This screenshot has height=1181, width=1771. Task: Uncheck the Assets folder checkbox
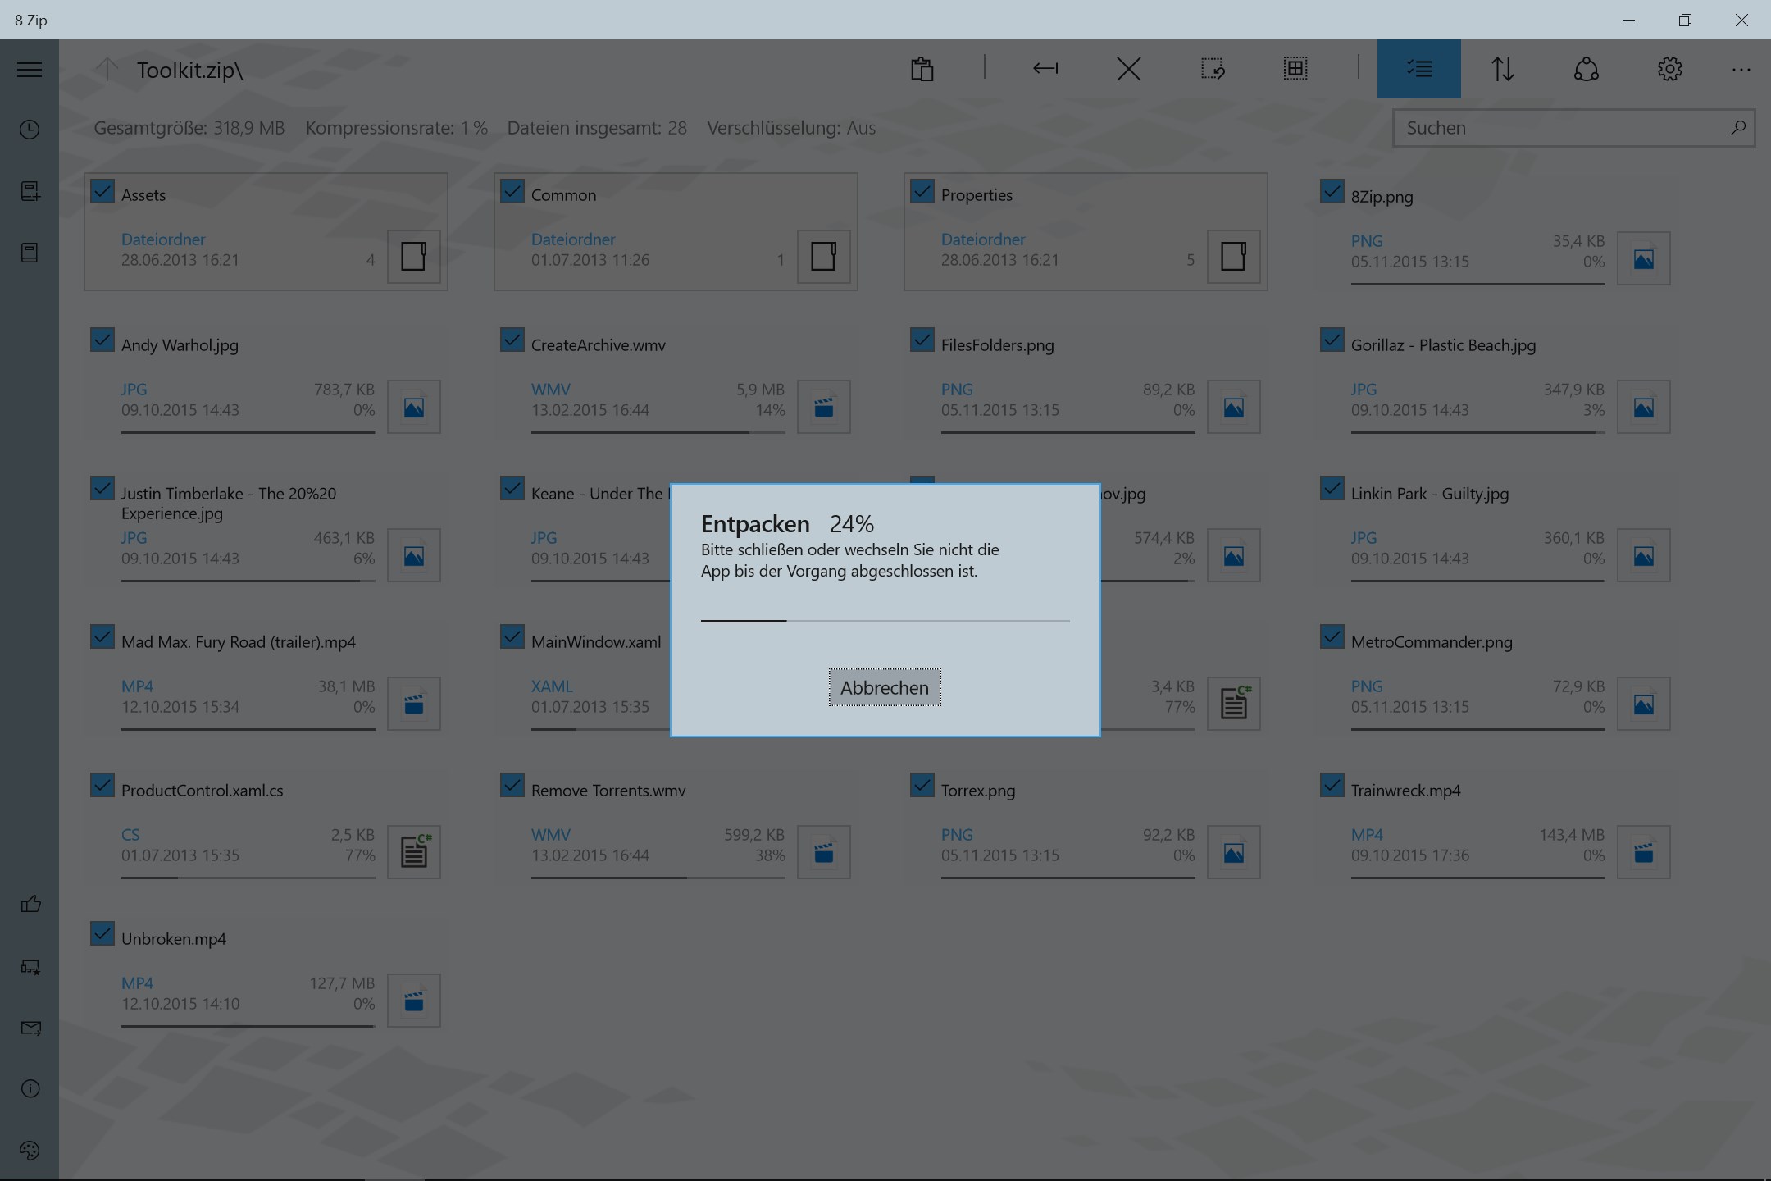(x=102, y=190)
